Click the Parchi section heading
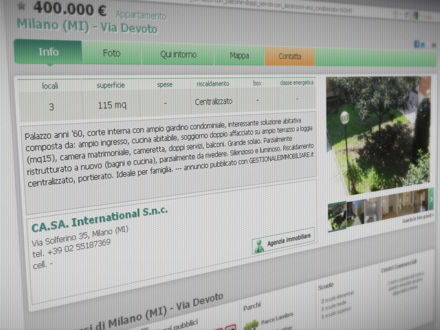Screen dimensions: 440x330 tap(252, 306)
